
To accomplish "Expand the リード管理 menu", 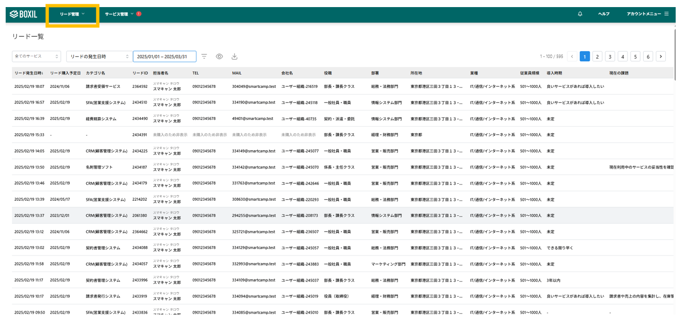I will pyautogui.click(x=72, y=14).
